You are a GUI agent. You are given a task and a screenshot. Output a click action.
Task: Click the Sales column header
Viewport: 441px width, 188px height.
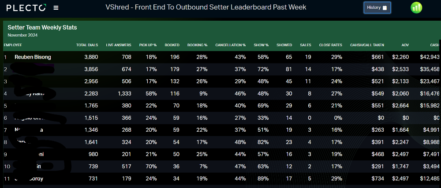[x=306, y=45]
